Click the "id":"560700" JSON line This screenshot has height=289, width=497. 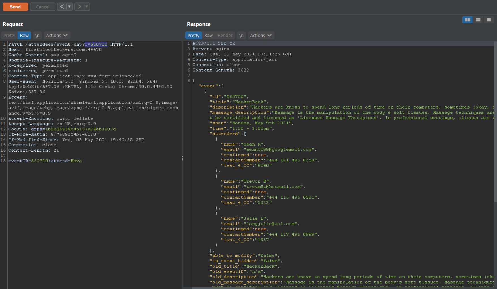click(229, 97)
